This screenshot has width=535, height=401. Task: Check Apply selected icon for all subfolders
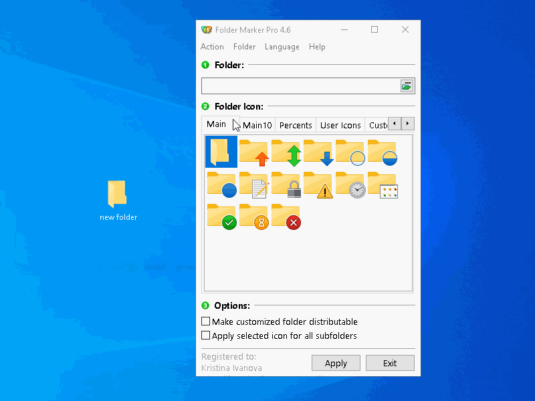[x=206, y=336]
